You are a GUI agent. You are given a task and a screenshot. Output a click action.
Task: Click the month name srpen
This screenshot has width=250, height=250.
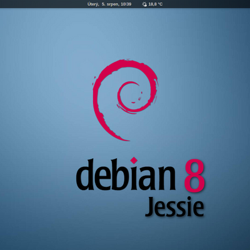112,4
